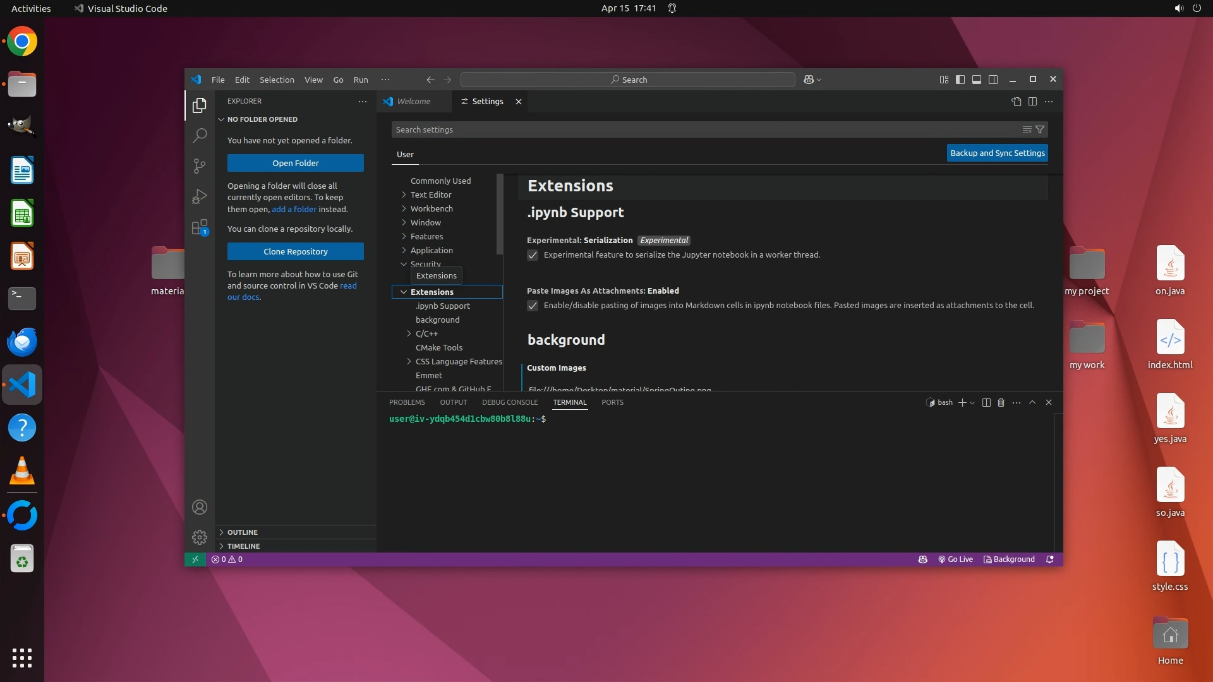Open the Search view in activity bar
This screenshot has height=682, width=1213.
(200, 135)
